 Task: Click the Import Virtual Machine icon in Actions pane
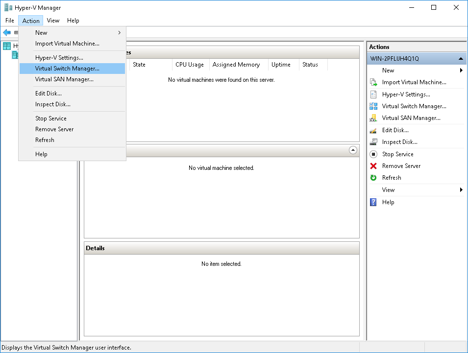tap(373, 82)
